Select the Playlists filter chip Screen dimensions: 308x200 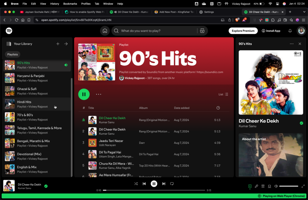coord(13,54)
